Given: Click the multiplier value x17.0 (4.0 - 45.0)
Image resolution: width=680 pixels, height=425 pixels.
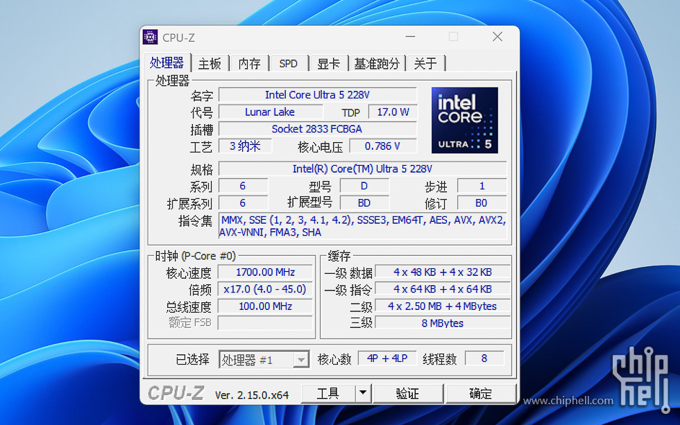Looking at the screenshot, I should pos(265,289).
